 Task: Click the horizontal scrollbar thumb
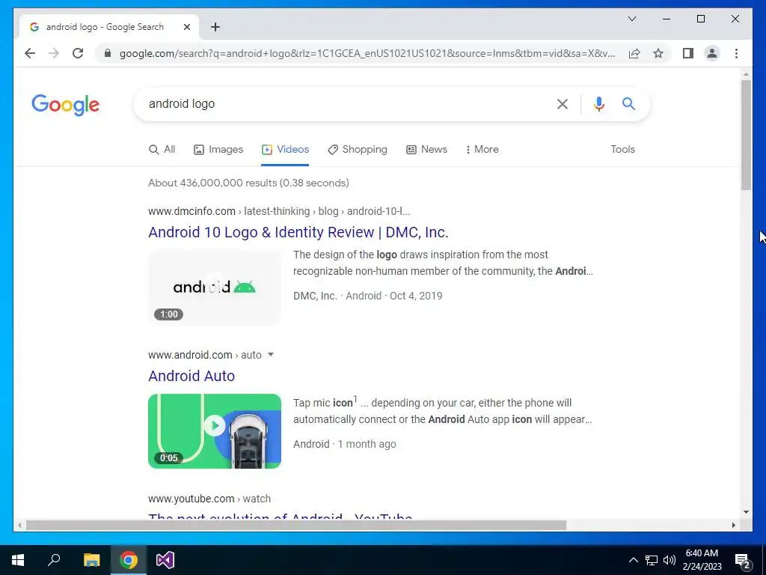tap(295, 525)
